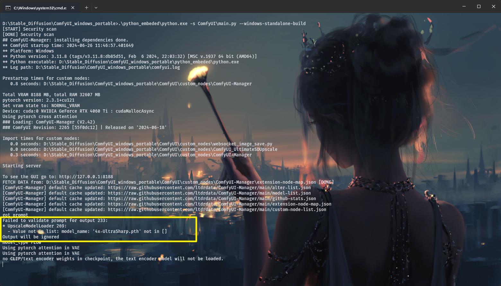Screen dimensions: 501x286
Task: Click the websocket_image_save.py path line
Action: pyautogui.click(x=141, y=144)
